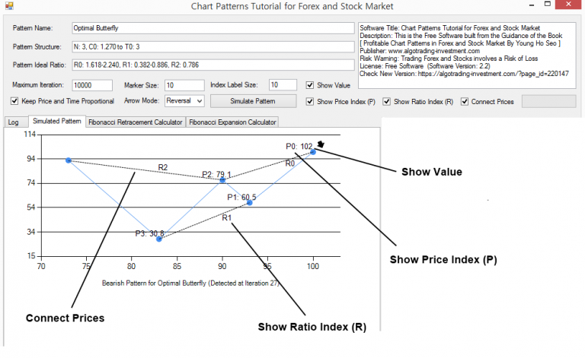The image size is (585, 358).
Task: Click the Index Label Size field
Action: pyautogui.click(x=283, y=85)
